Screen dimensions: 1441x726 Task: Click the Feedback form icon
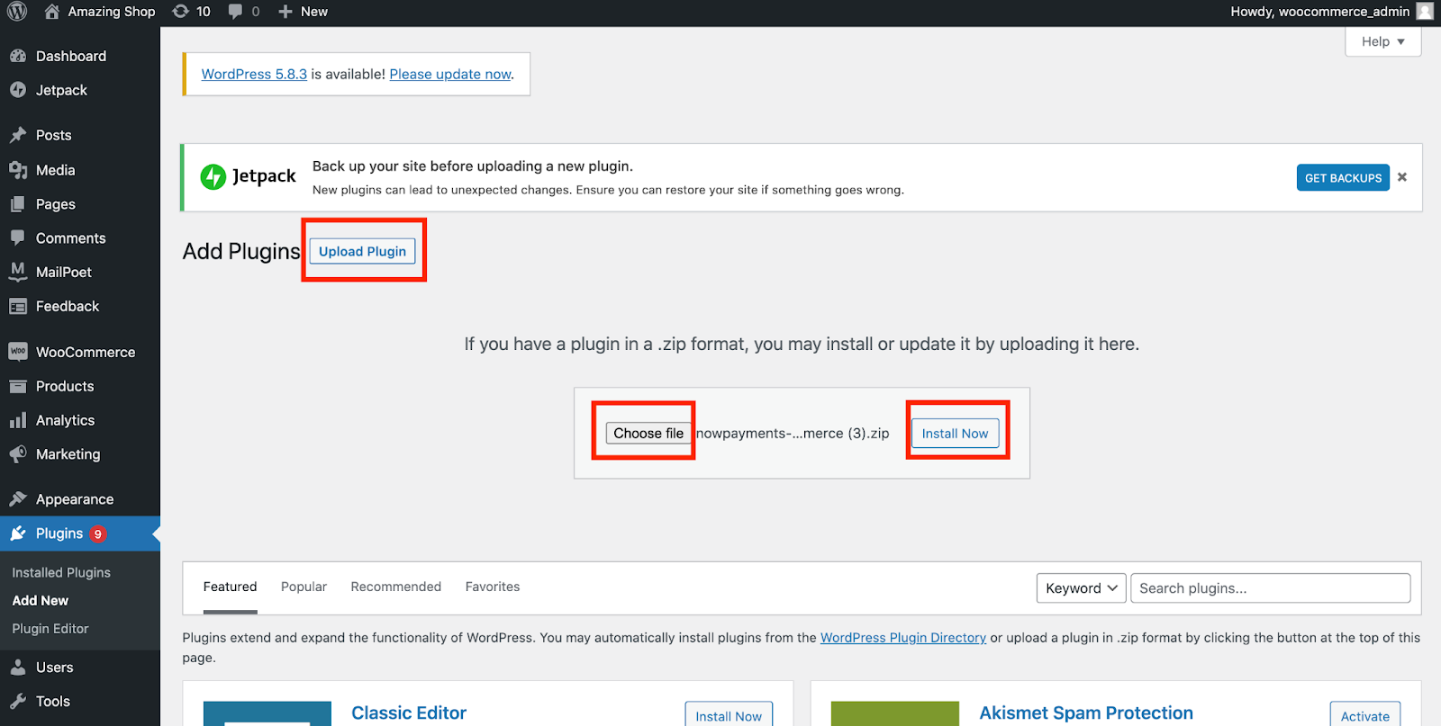[18, 307]
